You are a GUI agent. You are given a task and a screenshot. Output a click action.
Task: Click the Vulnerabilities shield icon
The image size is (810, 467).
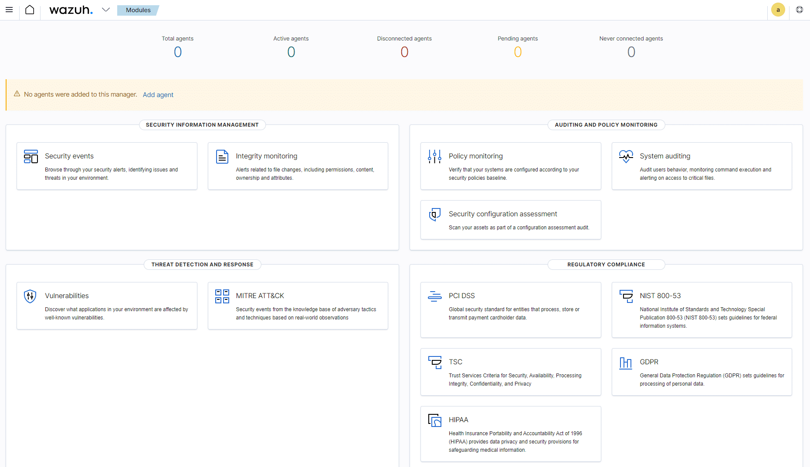(x=30, y=296)
